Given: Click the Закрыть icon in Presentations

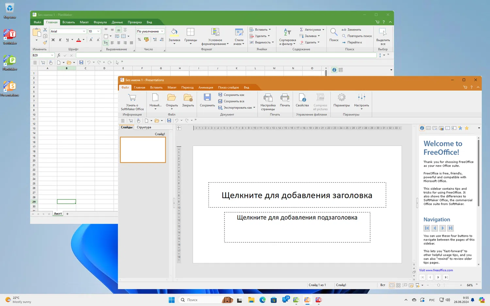Looking at the screenshot, I should point(188,97).
